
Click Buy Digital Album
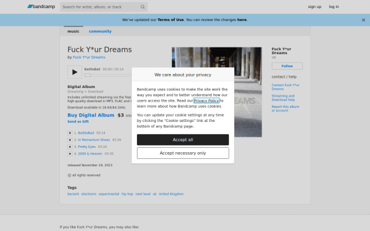91,115
